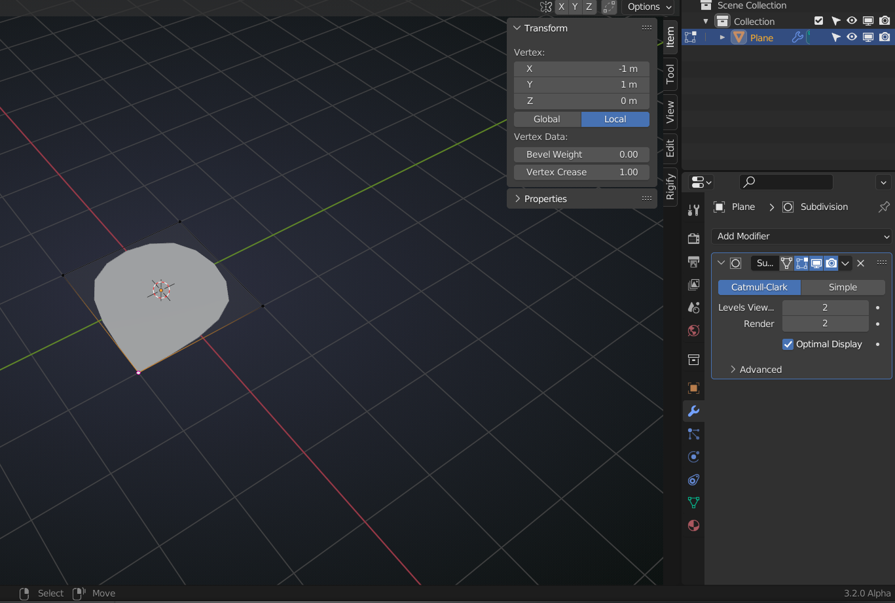Click the Collection box icon in outliner
Screen dimensions: 895x603
tap(722, 21)
